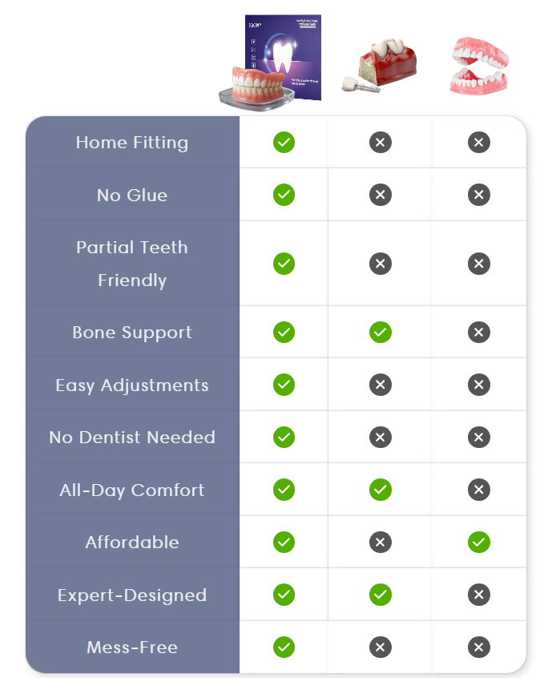Click the Expert-Designed feature label
The width and height of the screenshot is (556, 678).
click(x=132, y=595)
